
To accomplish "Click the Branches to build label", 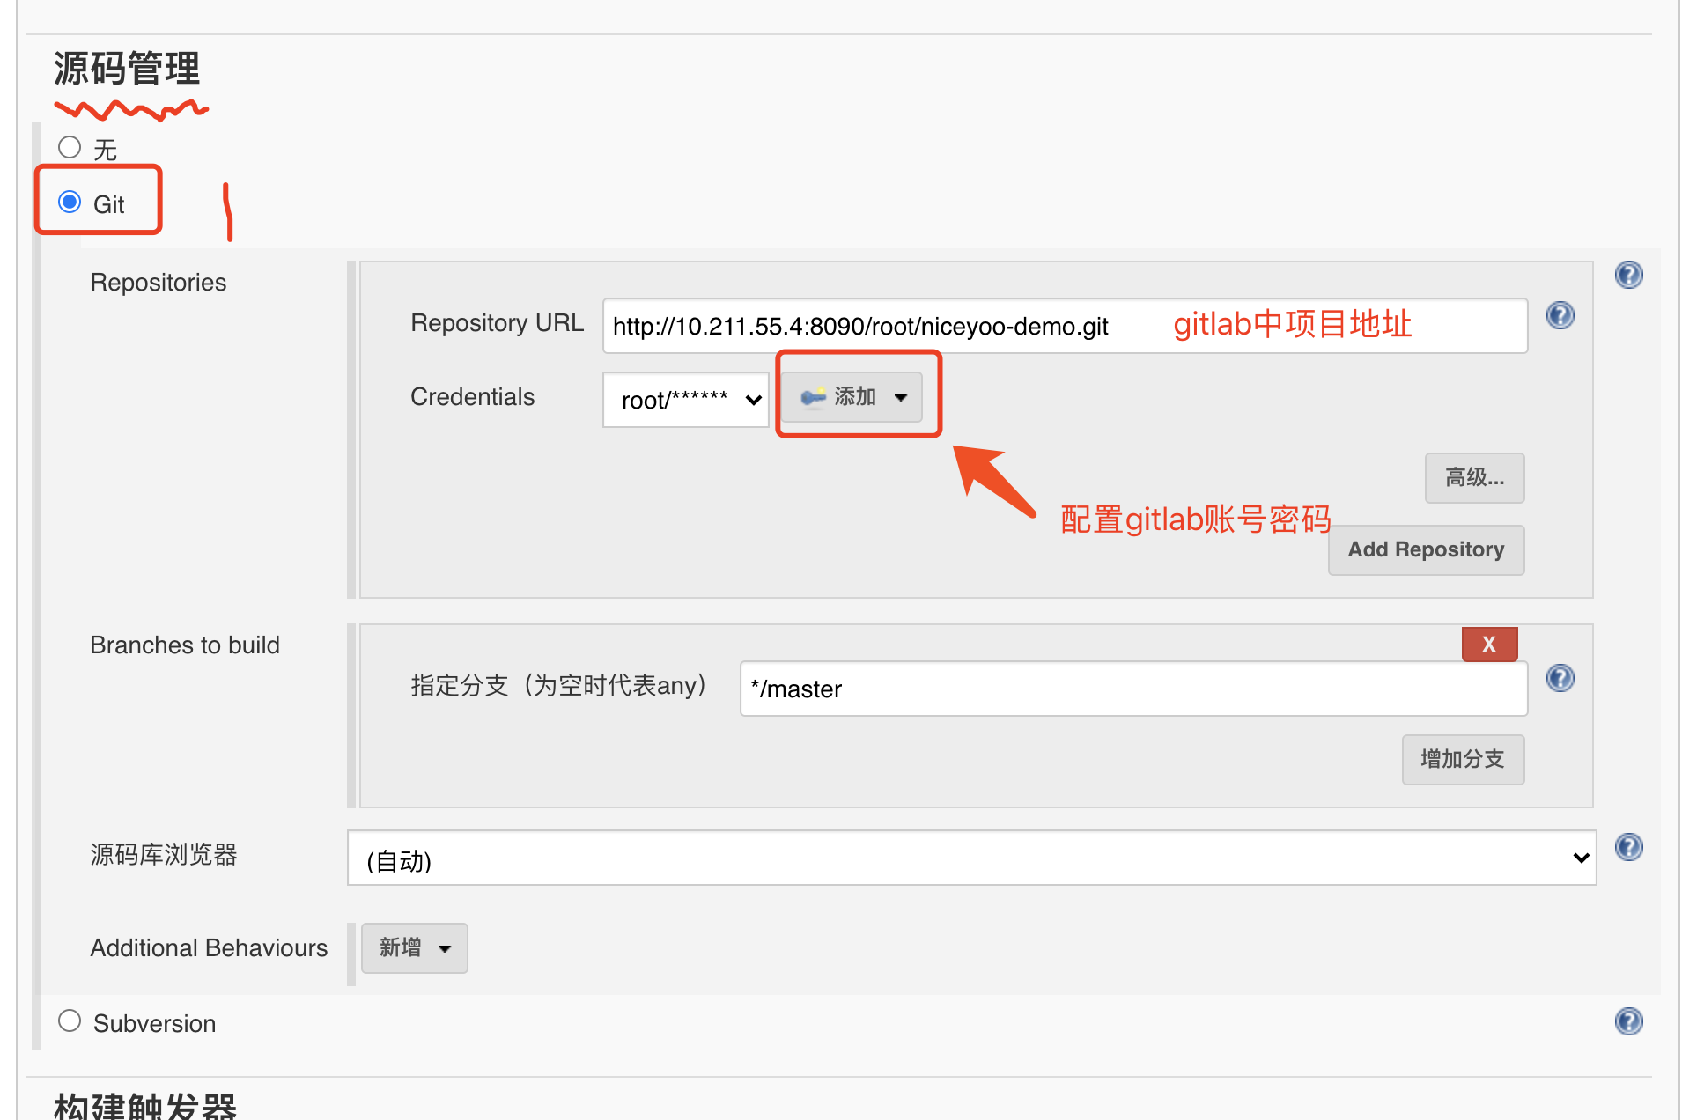I will [x=185, y=645].
